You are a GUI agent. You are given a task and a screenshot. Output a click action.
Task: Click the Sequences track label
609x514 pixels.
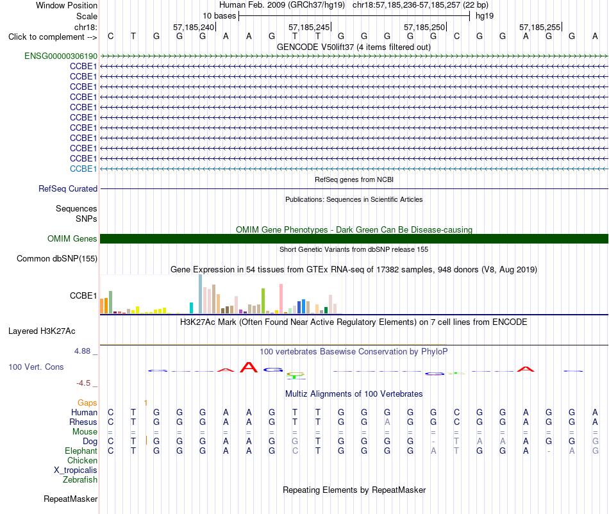click(x=76, y=208)
